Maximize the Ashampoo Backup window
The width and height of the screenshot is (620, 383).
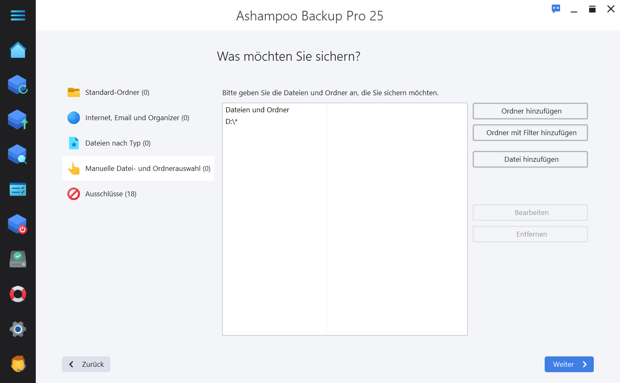592,9
